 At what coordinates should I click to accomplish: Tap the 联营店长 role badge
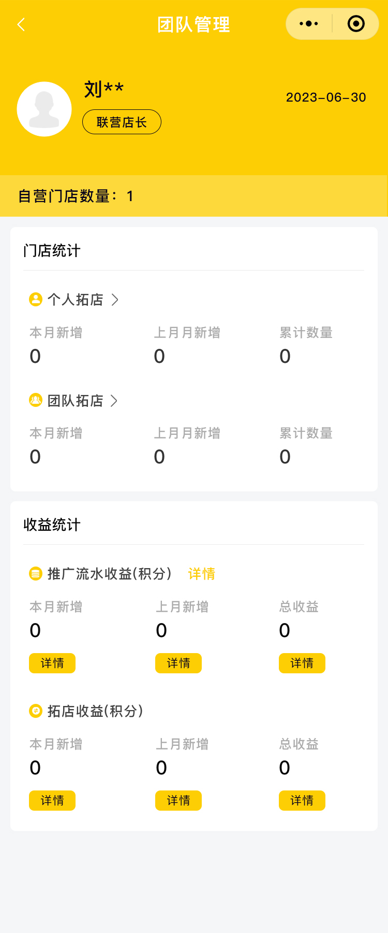coord(122,122)
